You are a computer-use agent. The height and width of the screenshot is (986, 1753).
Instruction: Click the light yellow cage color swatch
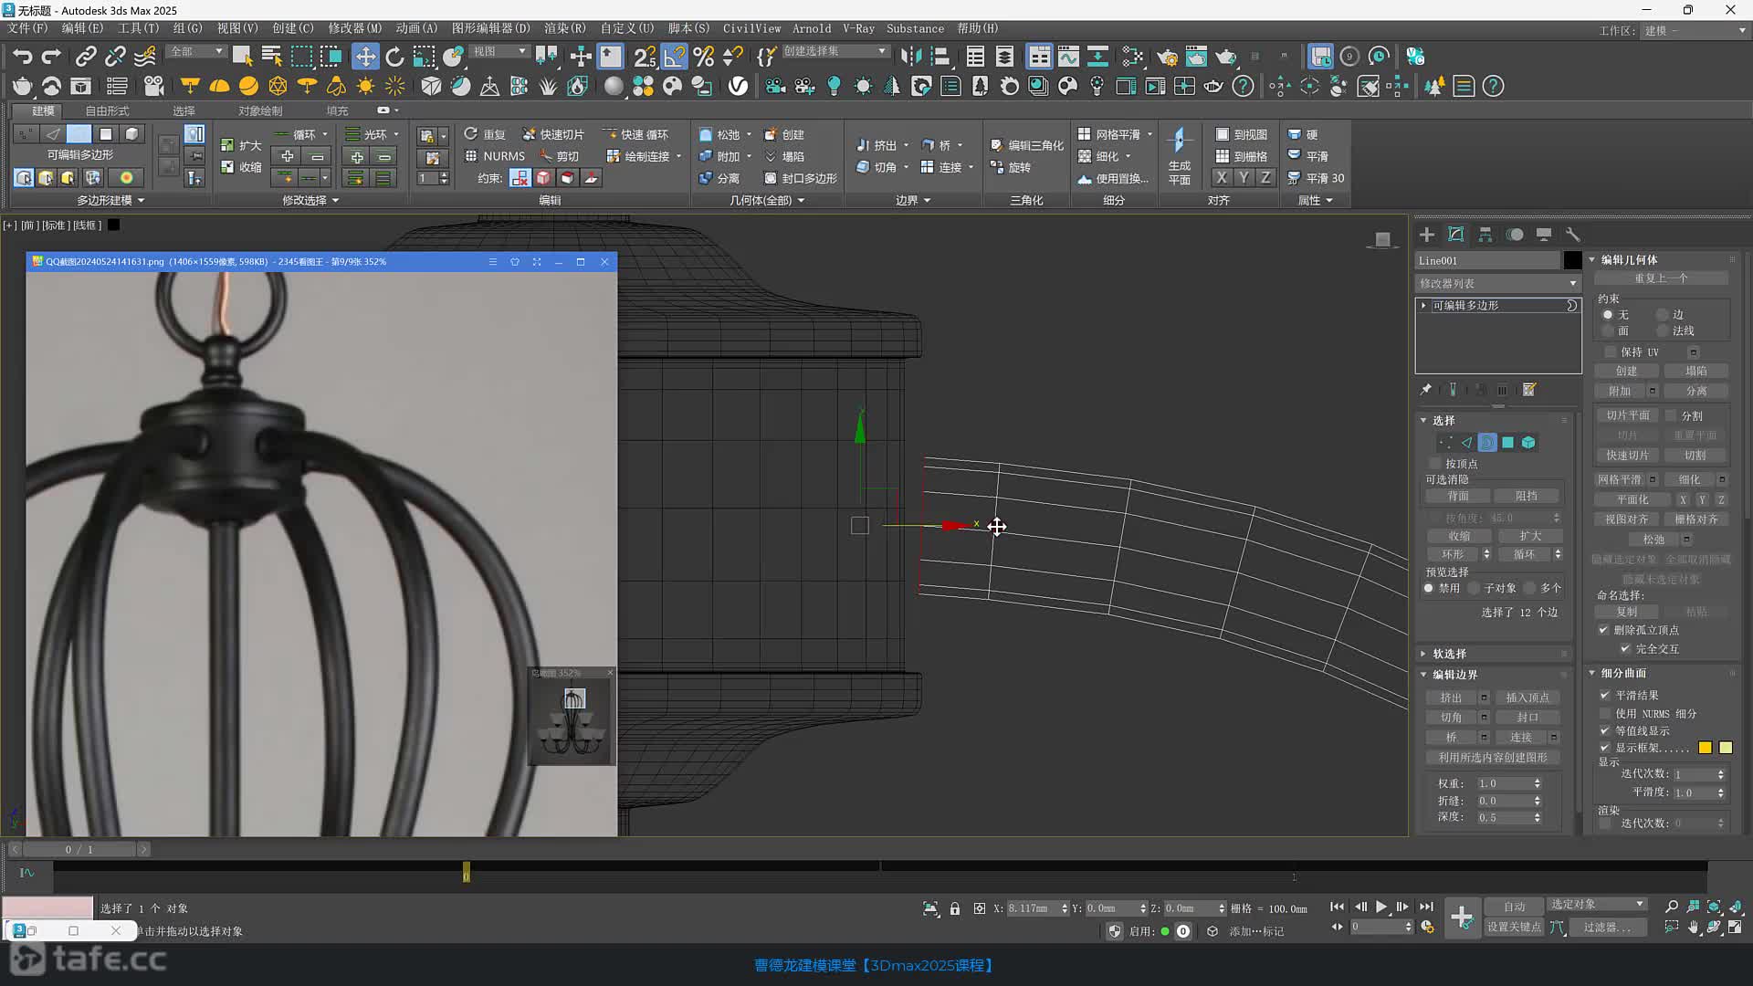pos(1726,748)
